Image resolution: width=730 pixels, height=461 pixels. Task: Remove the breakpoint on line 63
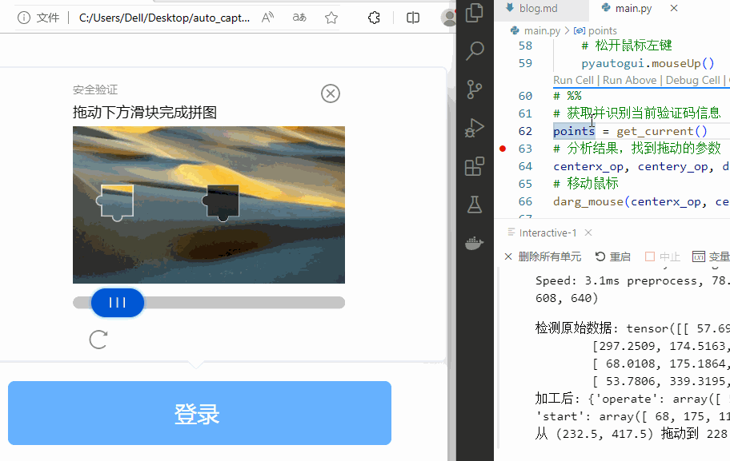click(503, 149)
